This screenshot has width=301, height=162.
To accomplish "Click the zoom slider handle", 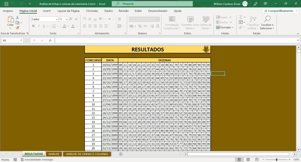I will coord(276,160).
